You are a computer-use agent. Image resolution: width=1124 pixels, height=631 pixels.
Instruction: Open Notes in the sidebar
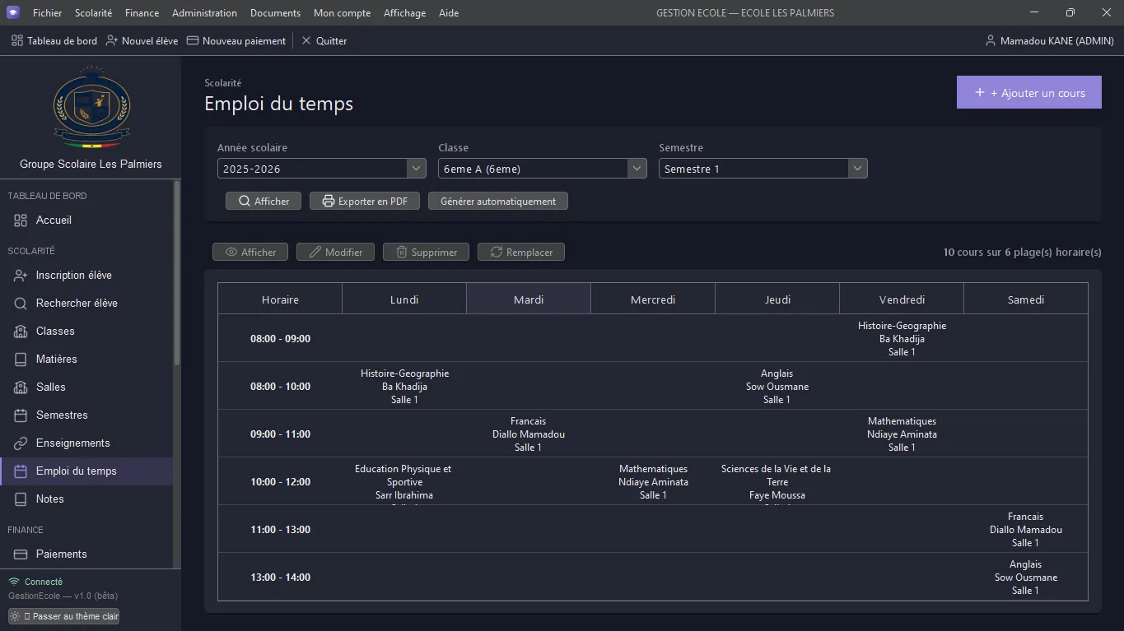tap(86, 499)
